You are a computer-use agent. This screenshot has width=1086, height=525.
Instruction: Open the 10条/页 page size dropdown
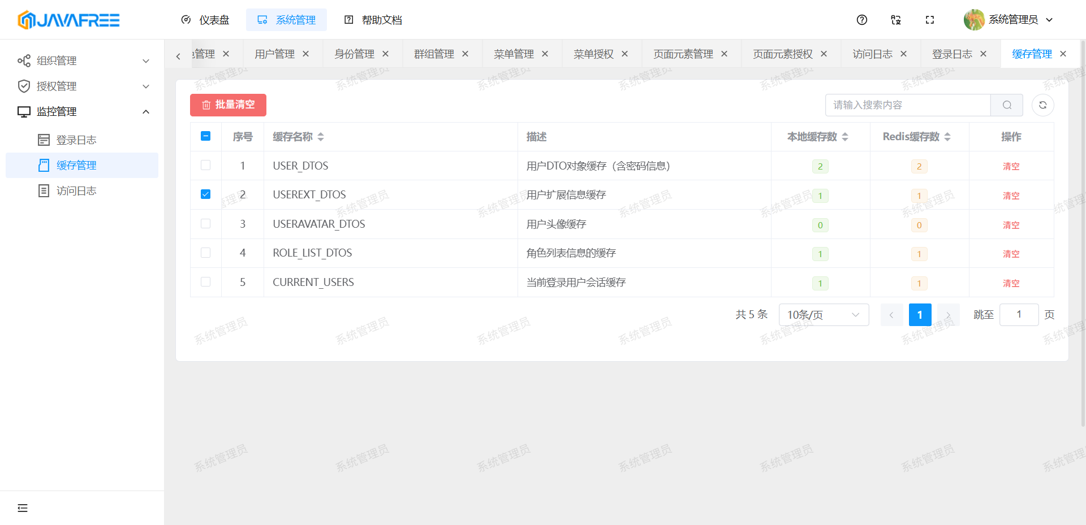(x=823, y=315)
